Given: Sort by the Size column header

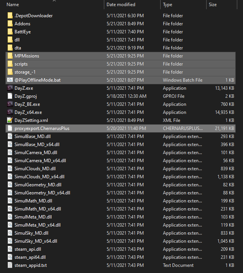Looking at the screenshot, I should [x=213, y=5].
